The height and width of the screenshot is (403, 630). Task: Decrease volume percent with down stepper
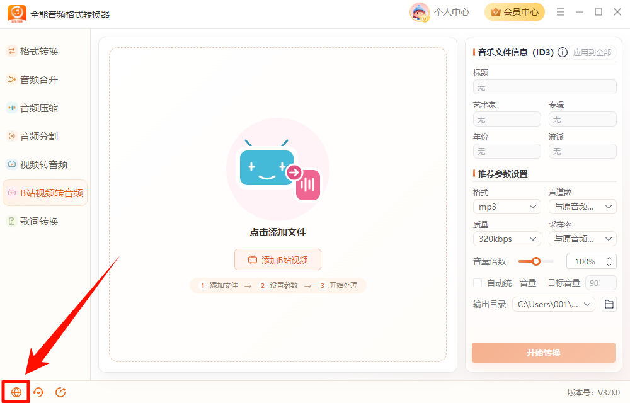(x=609, y=265)
